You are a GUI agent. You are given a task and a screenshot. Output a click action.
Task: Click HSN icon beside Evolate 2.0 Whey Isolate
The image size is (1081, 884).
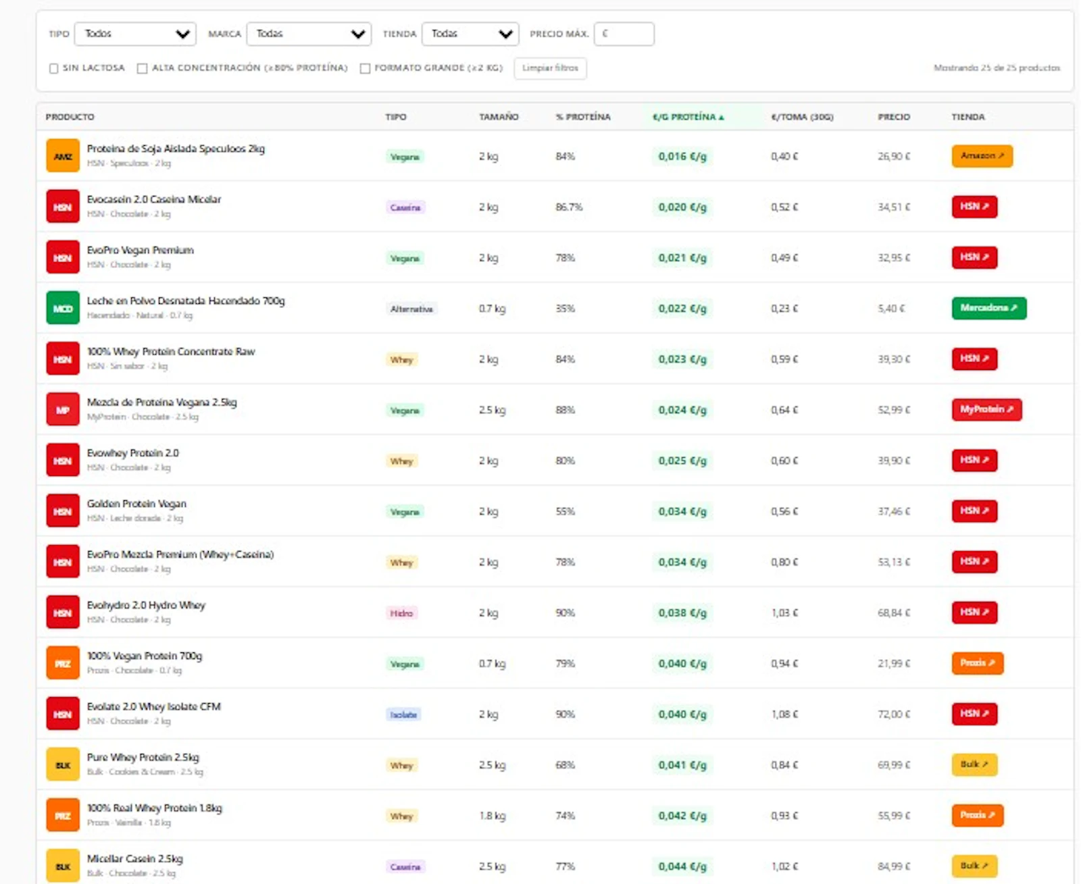[63, 714]
